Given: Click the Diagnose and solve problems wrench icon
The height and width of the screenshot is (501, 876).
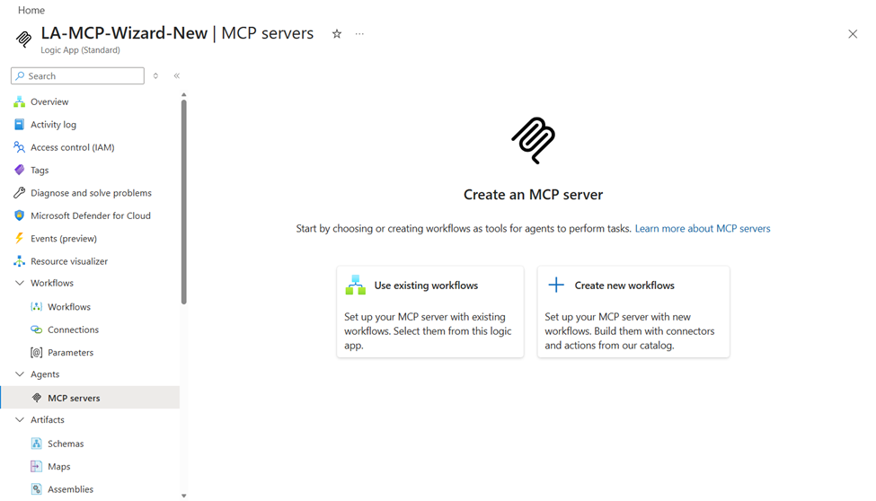Looking at the screenshot, I should click(20, 193).
